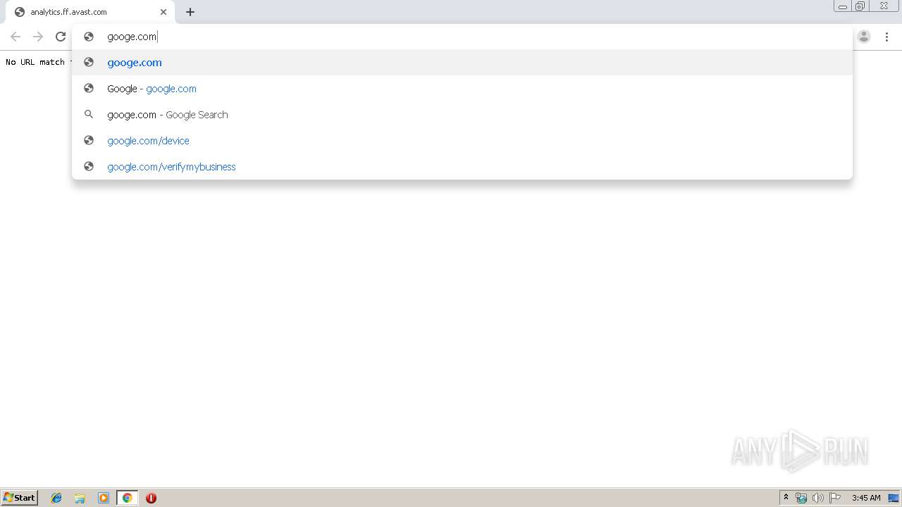
Task: Go forward using the right arrow
Action: point(38,37)
